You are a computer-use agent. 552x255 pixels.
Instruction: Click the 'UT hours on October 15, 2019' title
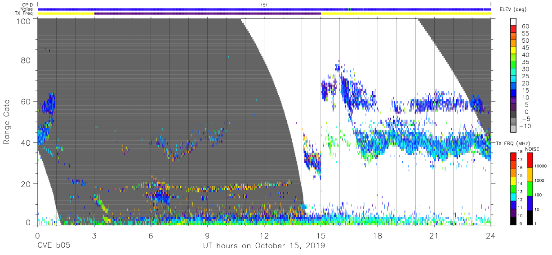tap(263, 246)
